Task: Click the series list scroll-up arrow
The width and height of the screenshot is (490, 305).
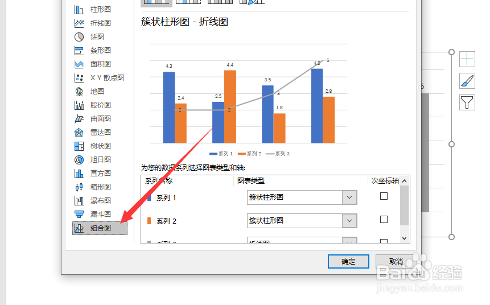Action: pyautogui.click(x=405, y=181)
